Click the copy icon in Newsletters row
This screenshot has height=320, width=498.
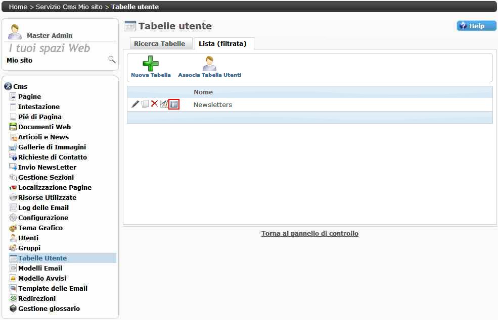tap(145, 104)
